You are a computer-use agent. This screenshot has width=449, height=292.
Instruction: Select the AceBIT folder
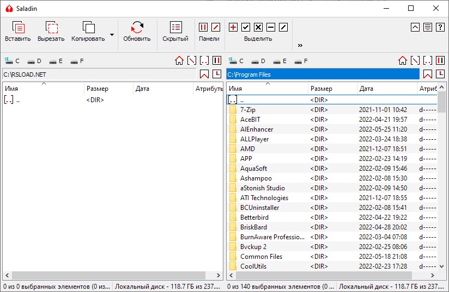332,120
